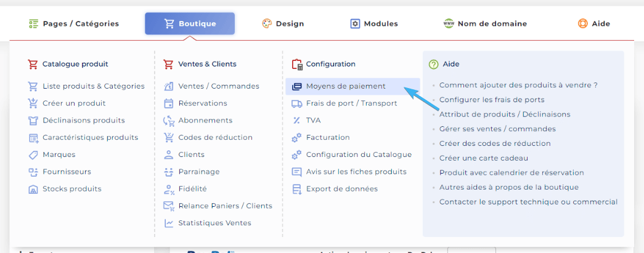
Task: Open the Pages / Catégories menu
Action: coord(74,24)
